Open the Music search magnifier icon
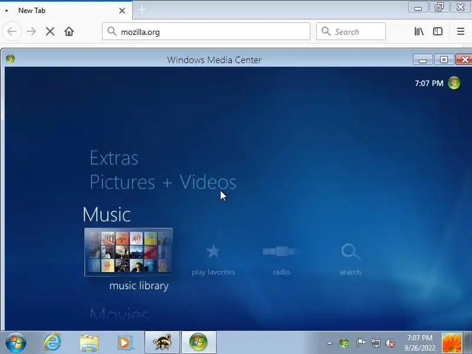Screen dimensions: 472x354 tap(350, 252)
